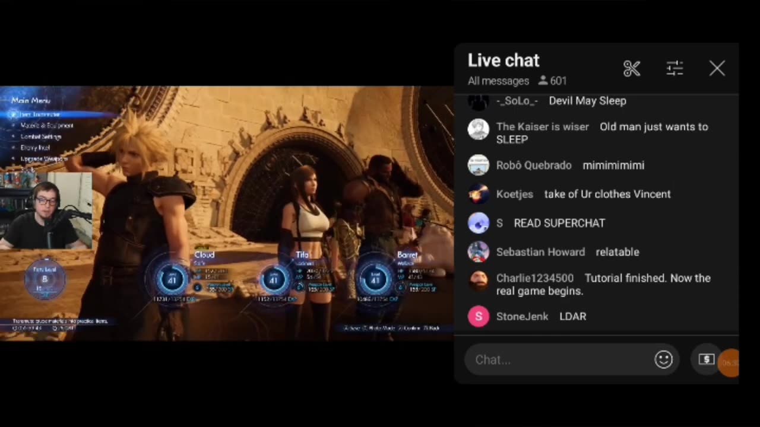Click the streamer webcam overlay
This screenshot has width=760, height=427.
46,211
